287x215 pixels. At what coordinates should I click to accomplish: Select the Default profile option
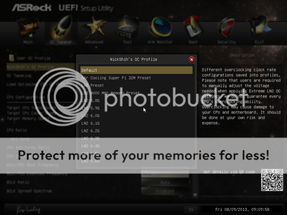[136, 70]
